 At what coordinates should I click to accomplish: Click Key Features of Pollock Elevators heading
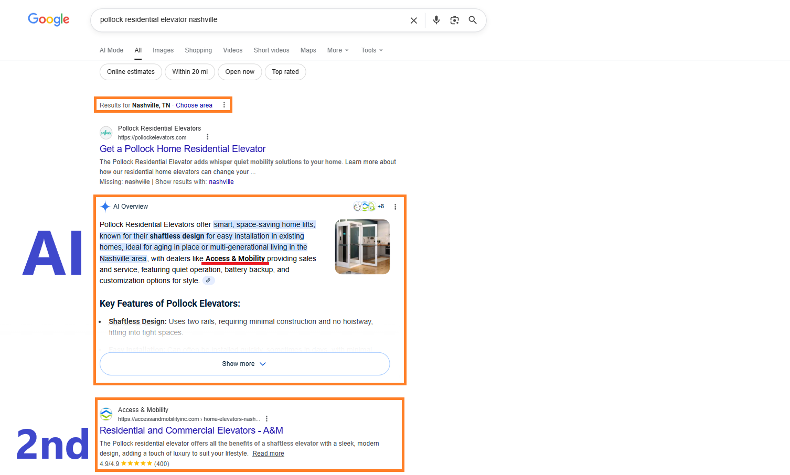(170, 304)
